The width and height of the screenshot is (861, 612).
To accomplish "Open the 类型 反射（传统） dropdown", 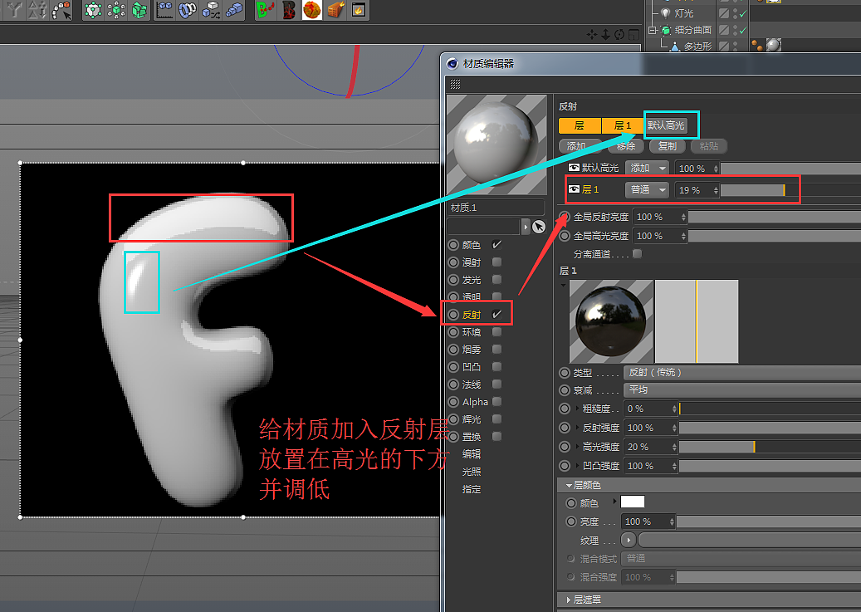I will [x=741, y=373].
